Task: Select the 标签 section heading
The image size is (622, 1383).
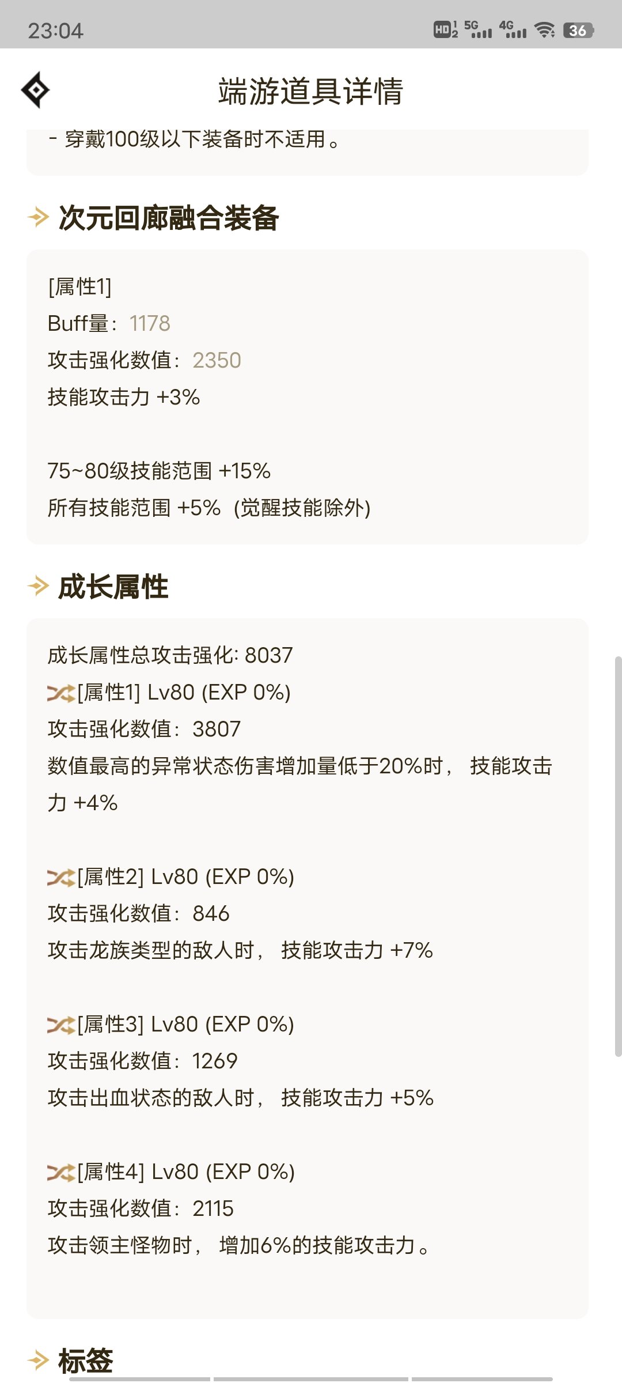Action: pos(86,1361)
